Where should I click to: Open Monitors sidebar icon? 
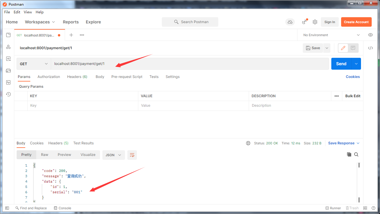coord(8,82)
